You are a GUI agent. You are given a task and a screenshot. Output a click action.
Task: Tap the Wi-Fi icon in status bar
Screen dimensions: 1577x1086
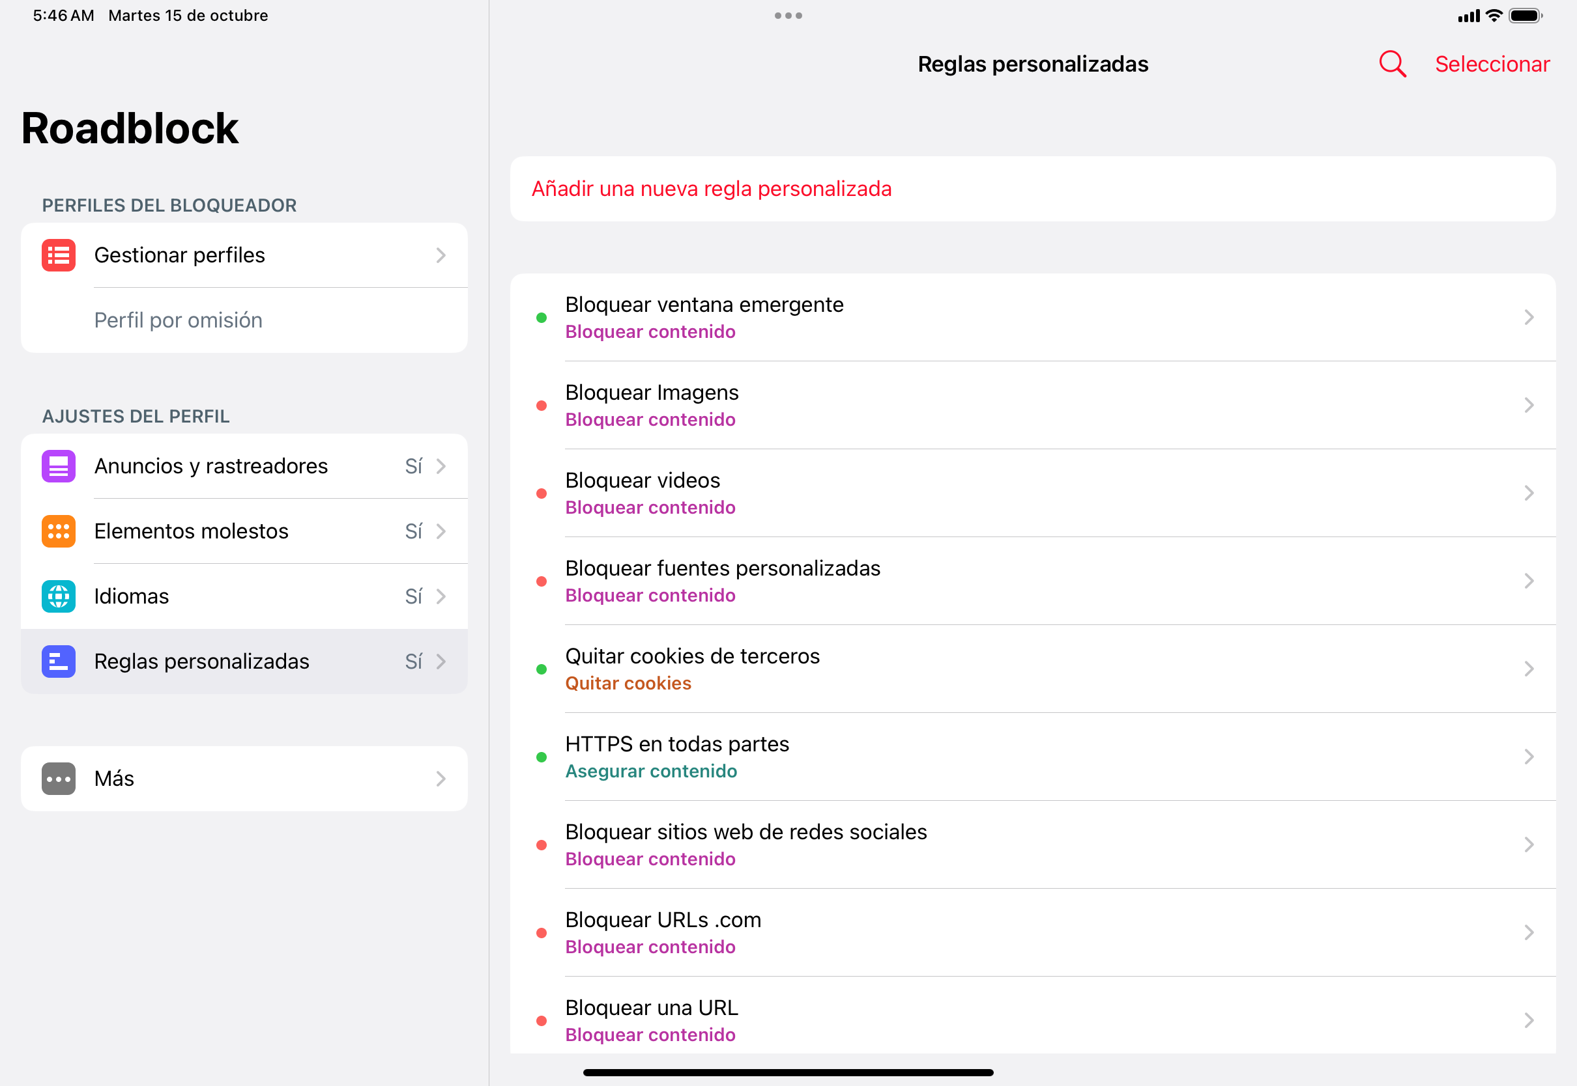(1494, 16)
